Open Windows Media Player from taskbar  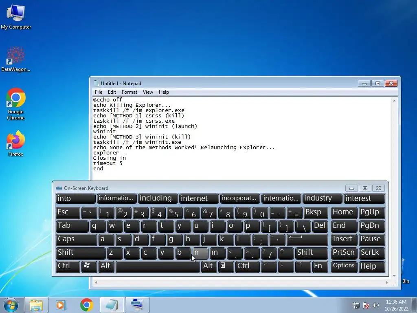(x=61, y=305)
